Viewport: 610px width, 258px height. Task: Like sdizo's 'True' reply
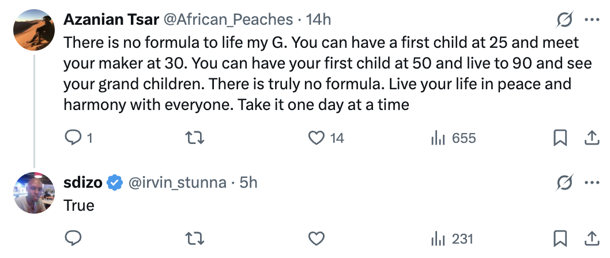coord(315,238)
